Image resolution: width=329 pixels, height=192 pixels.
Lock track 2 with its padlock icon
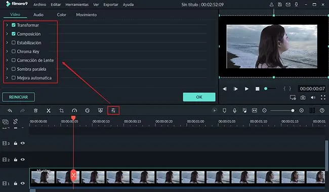click(16, 160)
